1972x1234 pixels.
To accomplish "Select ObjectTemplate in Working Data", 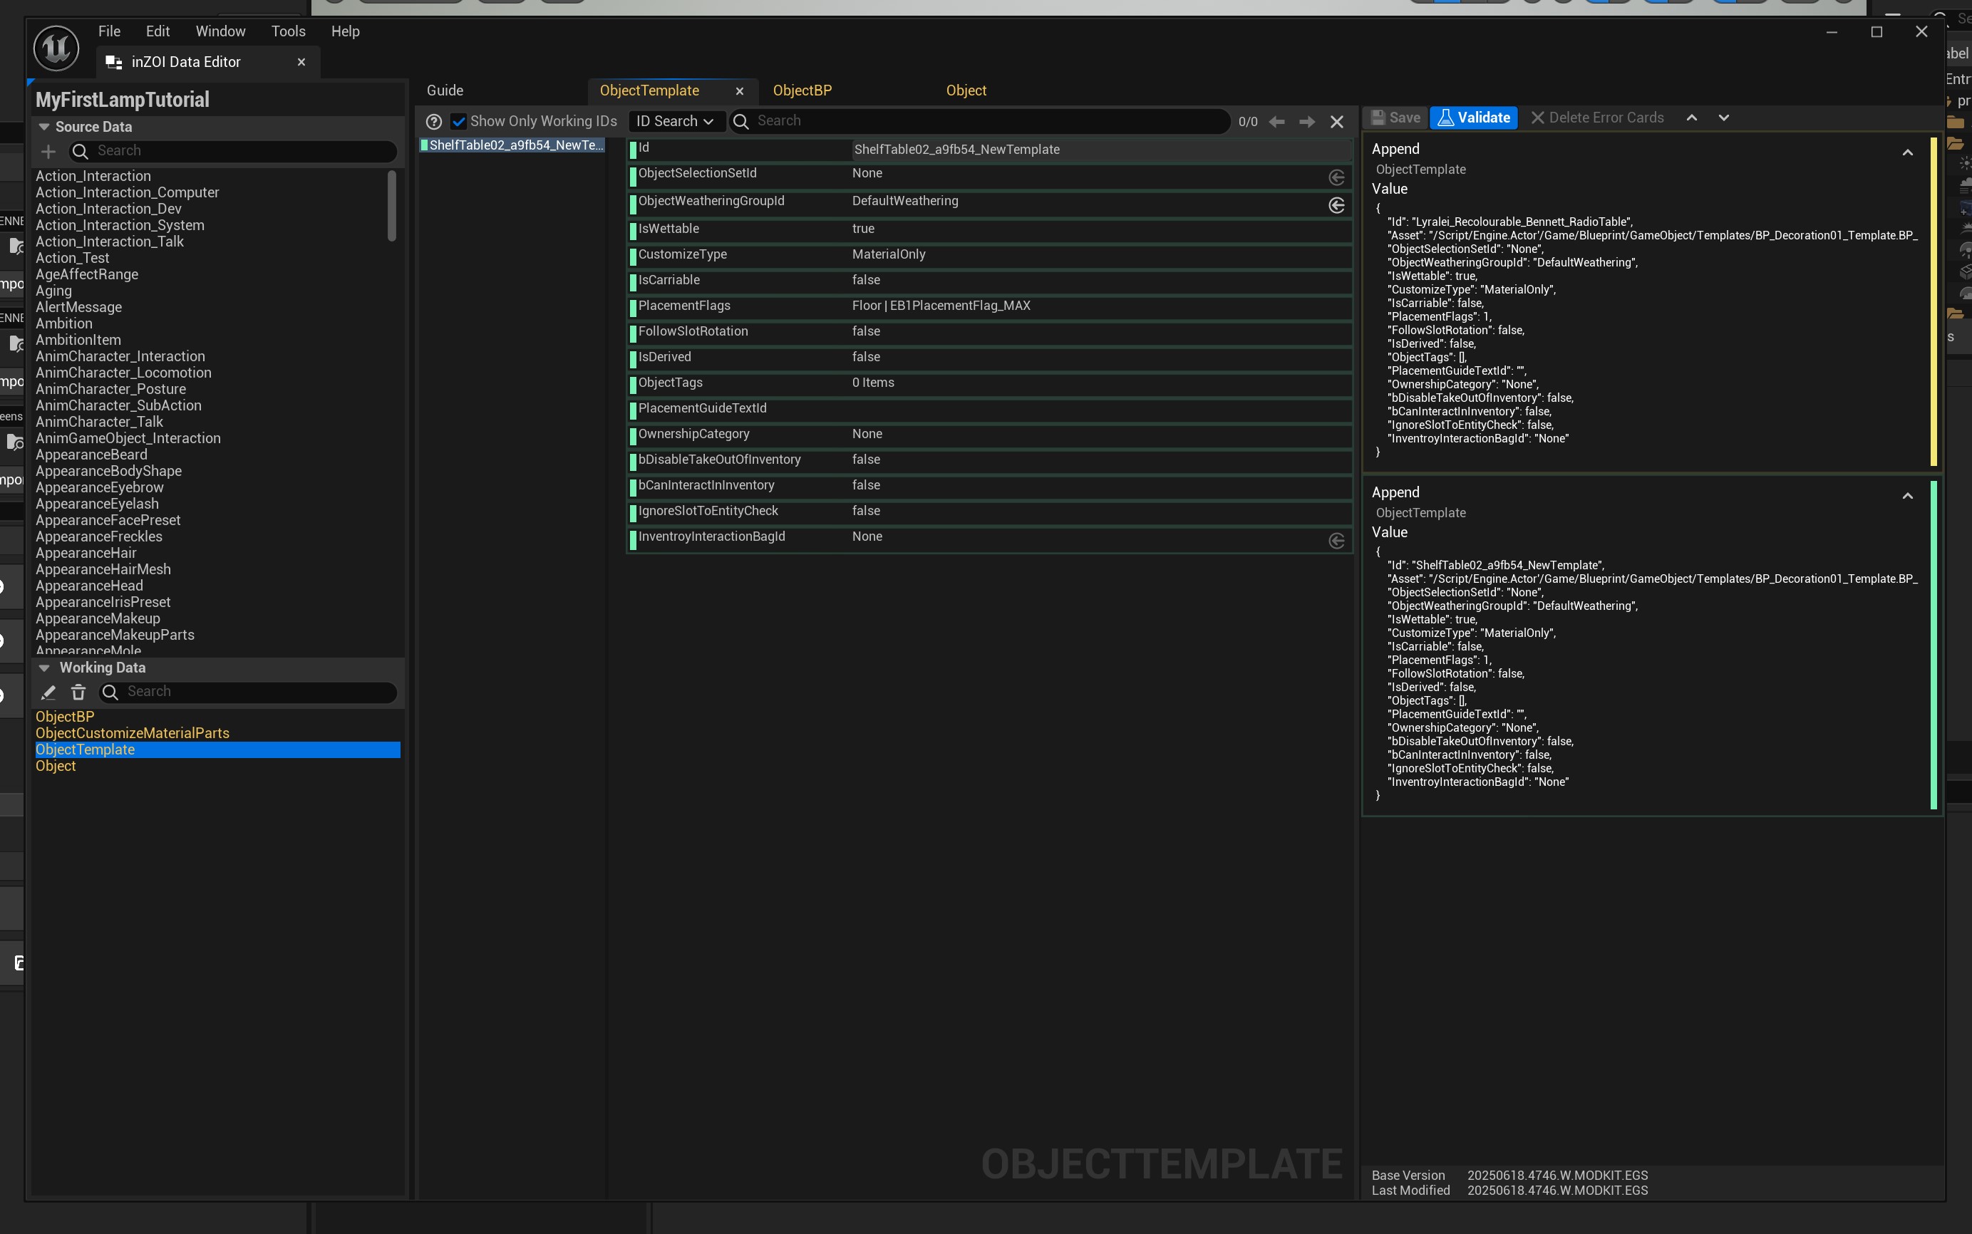I will pos(217,750).
